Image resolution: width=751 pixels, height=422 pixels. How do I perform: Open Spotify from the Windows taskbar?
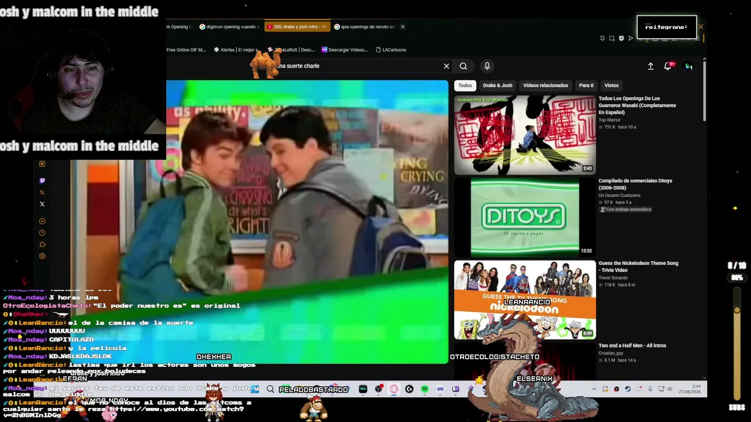[x=425, y=389]
